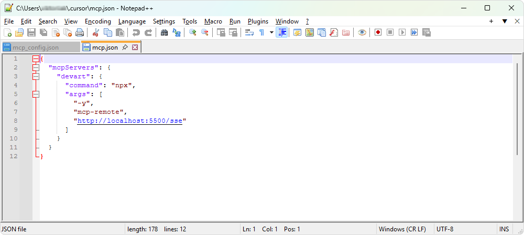Open the Window menu
Image resolution: width=524 pixels, height=235 pixels.
pyautogui.click(x=287, y=21)
